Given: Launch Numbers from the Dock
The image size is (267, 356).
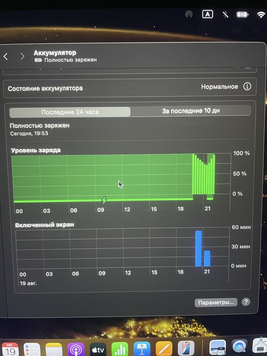Looking at the screenshot, I should coord(120,349).
